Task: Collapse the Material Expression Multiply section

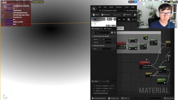Action: click(92, 36)
